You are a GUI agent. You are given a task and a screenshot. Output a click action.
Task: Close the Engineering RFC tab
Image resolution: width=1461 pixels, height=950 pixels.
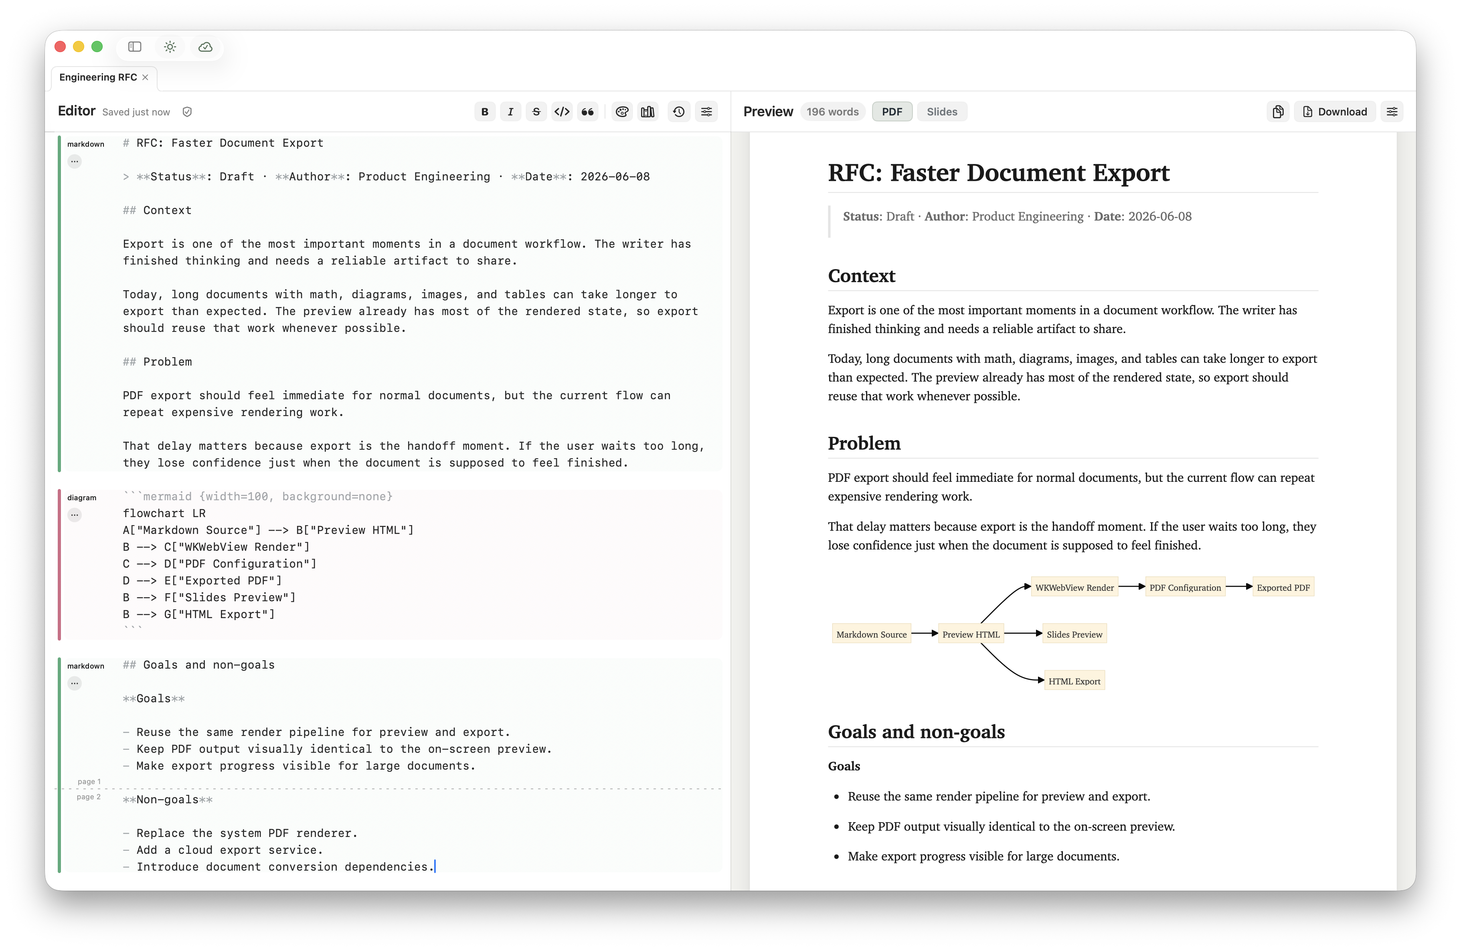tap(146, 77)
